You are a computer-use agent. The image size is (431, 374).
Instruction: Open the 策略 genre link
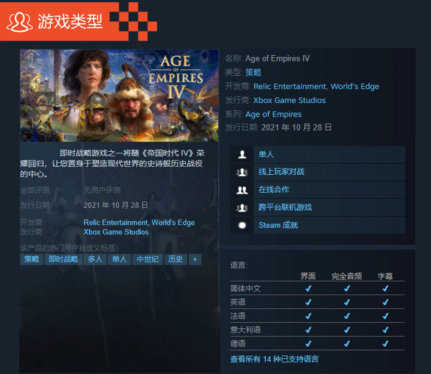pos(253,72)
